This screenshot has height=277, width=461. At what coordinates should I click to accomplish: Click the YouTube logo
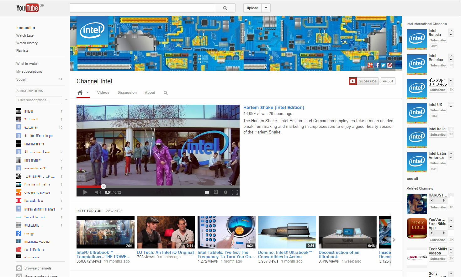click(x=27, y=8)
